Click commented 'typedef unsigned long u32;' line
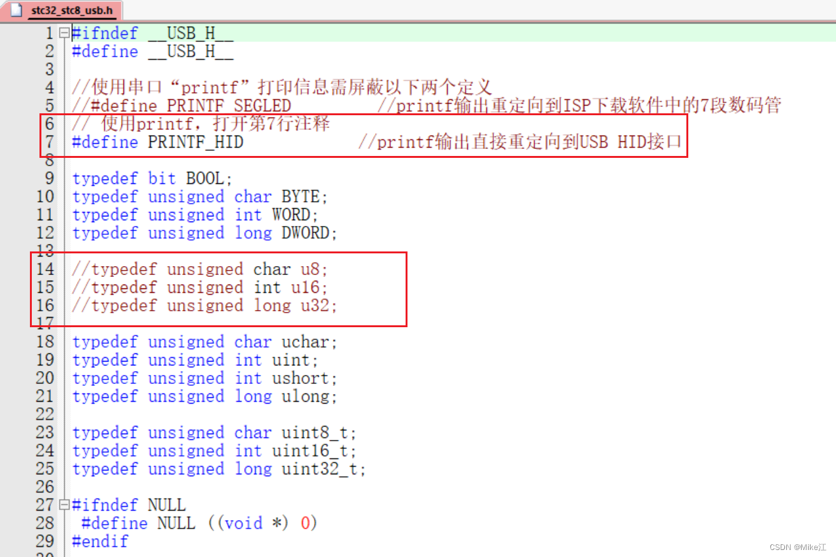The width and height of the screenshot is (836, 557). 205,306
